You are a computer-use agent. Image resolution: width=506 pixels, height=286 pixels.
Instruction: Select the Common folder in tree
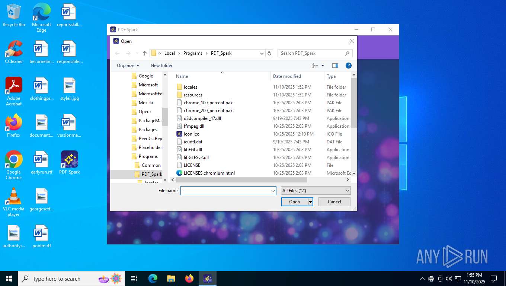coord(151,165)
